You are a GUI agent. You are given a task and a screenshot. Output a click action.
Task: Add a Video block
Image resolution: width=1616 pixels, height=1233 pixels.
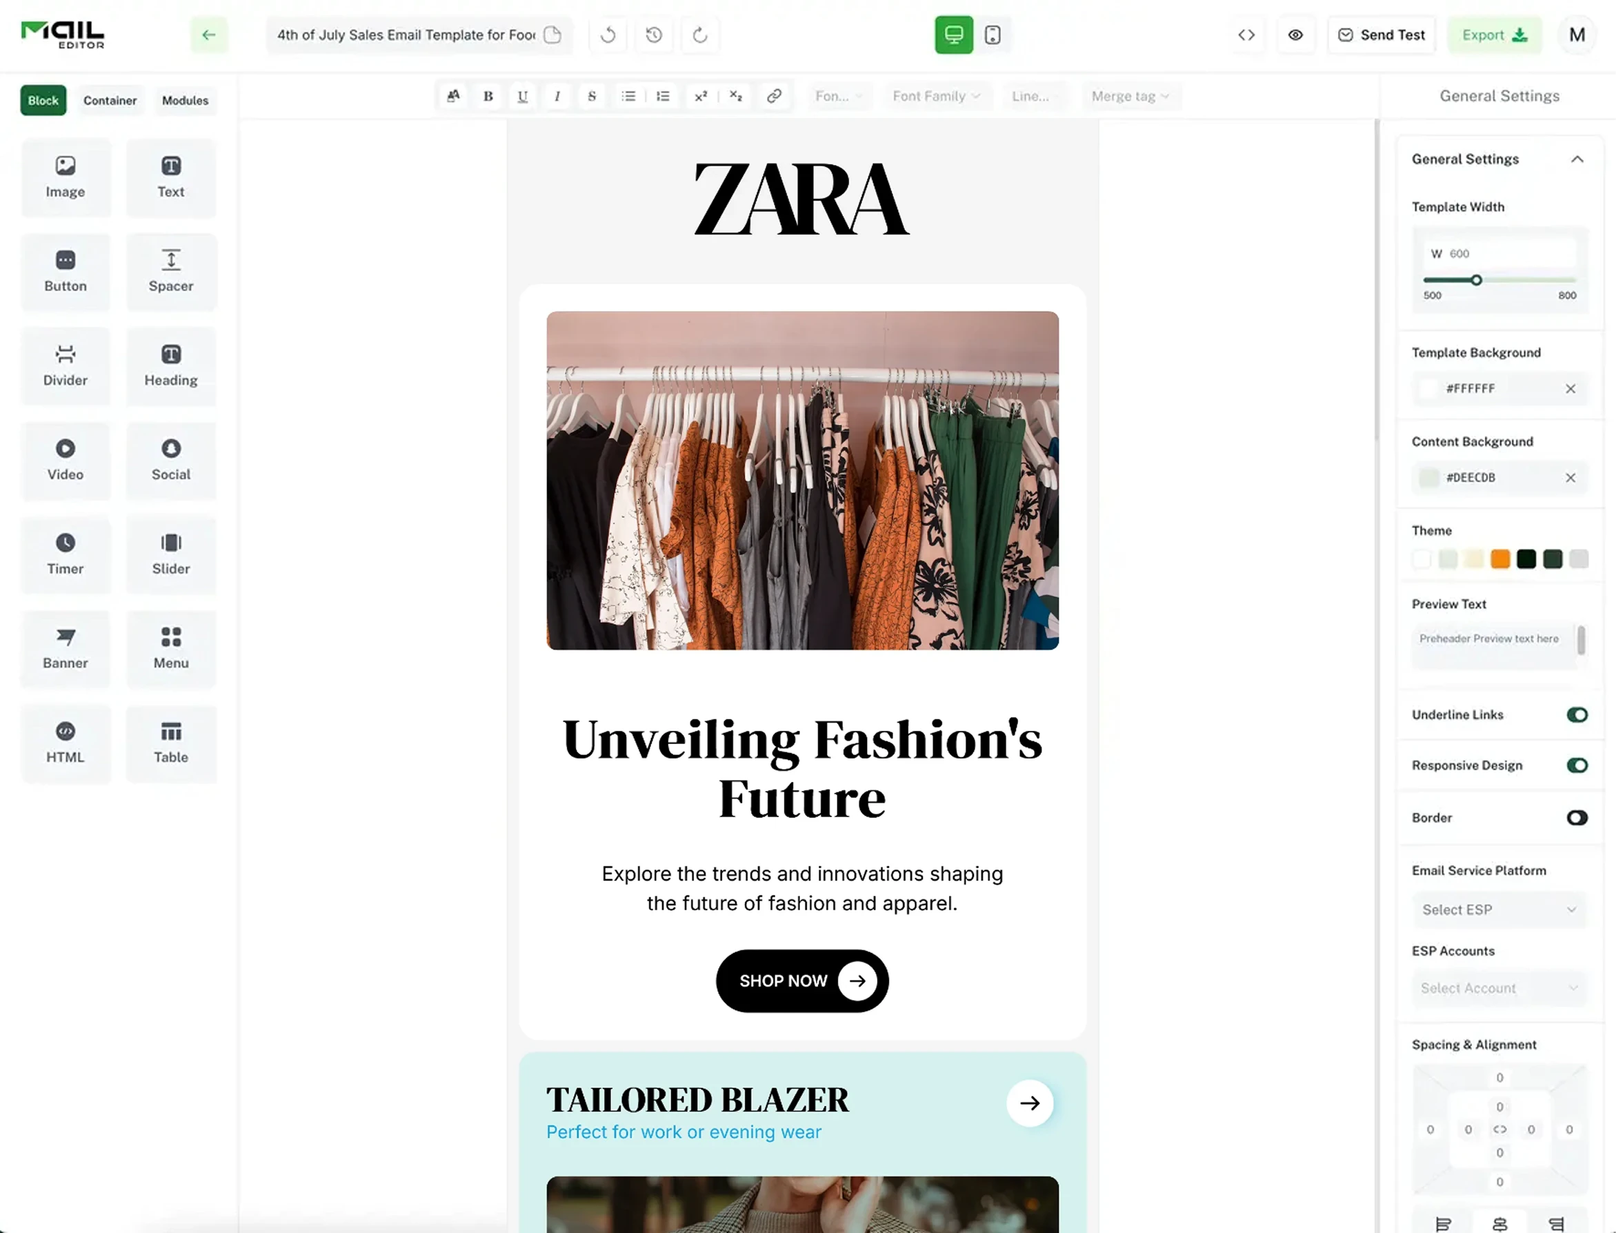click(66, 460)
